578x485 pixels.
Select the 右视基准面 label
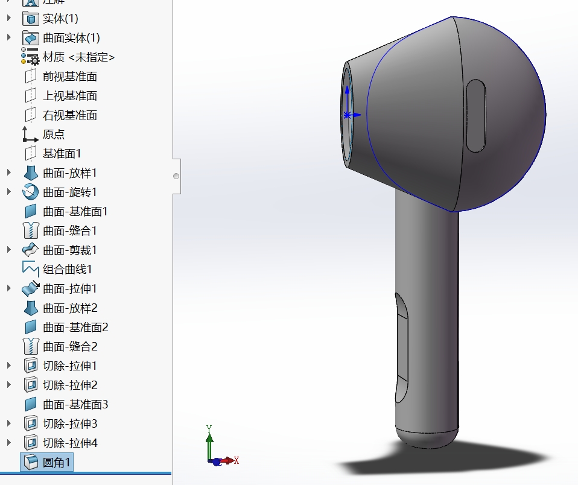(69, 115)
